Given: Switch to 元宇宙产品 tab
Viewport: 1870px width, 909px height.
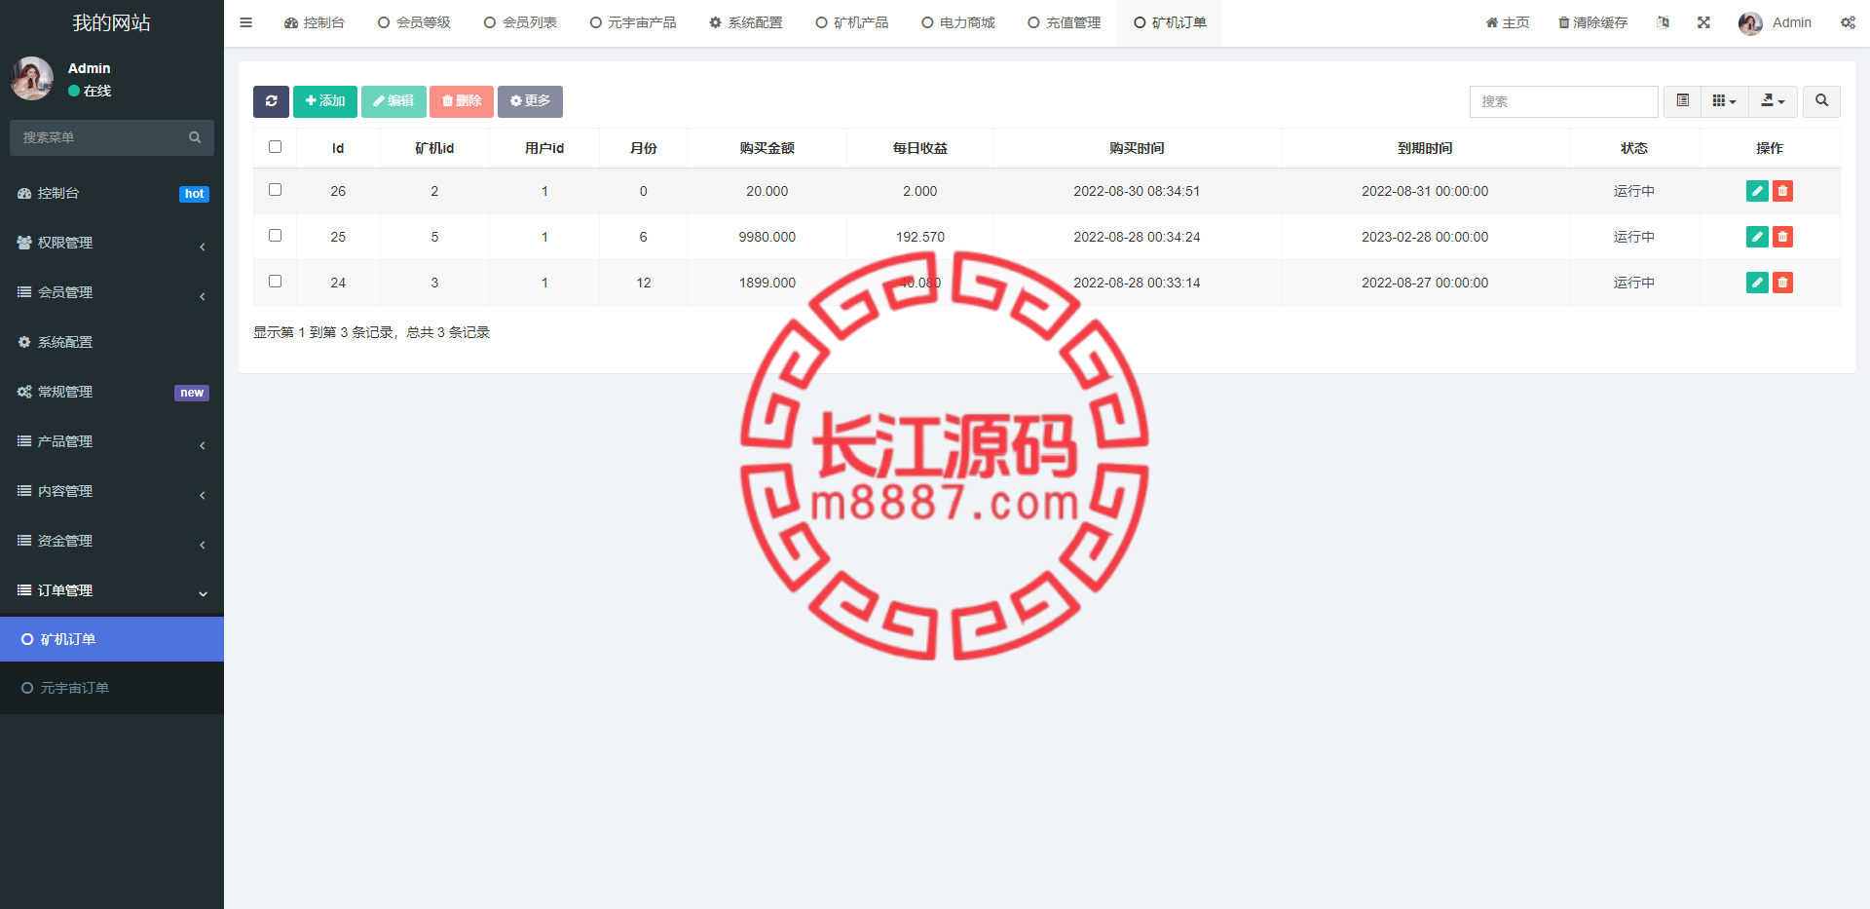Looking at the screenshot, I should [633, 22].
